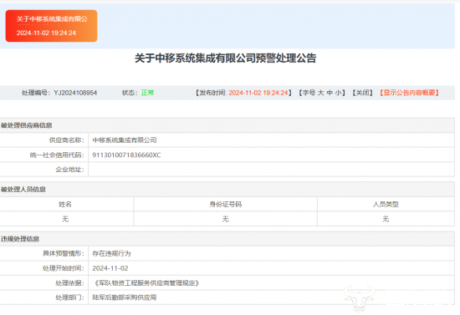Click the 姓名 column header
This screenshot has height=315, width=460.
[x=65, y=204]
